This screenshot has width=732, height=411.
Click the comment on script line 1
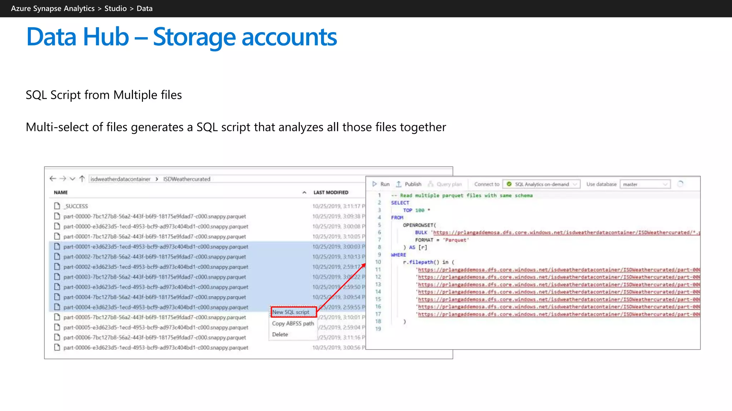(x=462, y=196)
